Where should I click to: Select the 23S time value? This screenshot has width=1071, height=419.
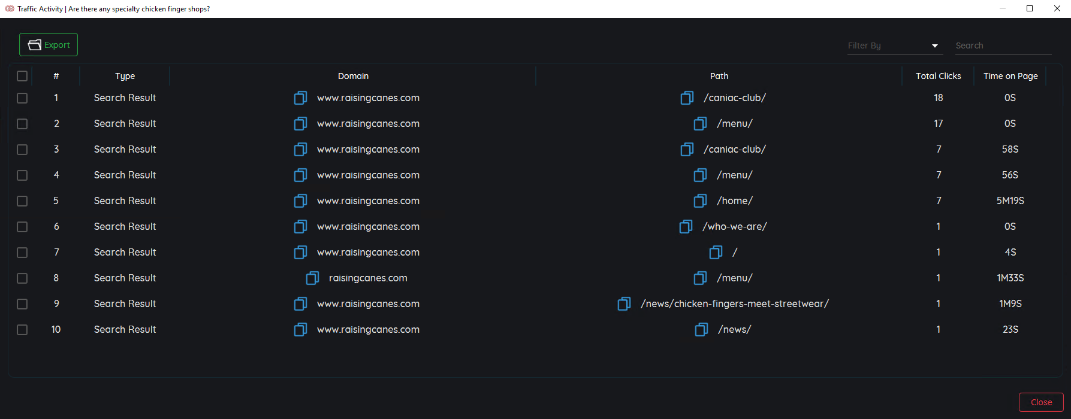pos(1010,329)
